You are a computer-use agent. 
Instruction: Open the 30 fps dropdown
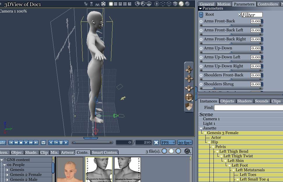tap(185, 142)
